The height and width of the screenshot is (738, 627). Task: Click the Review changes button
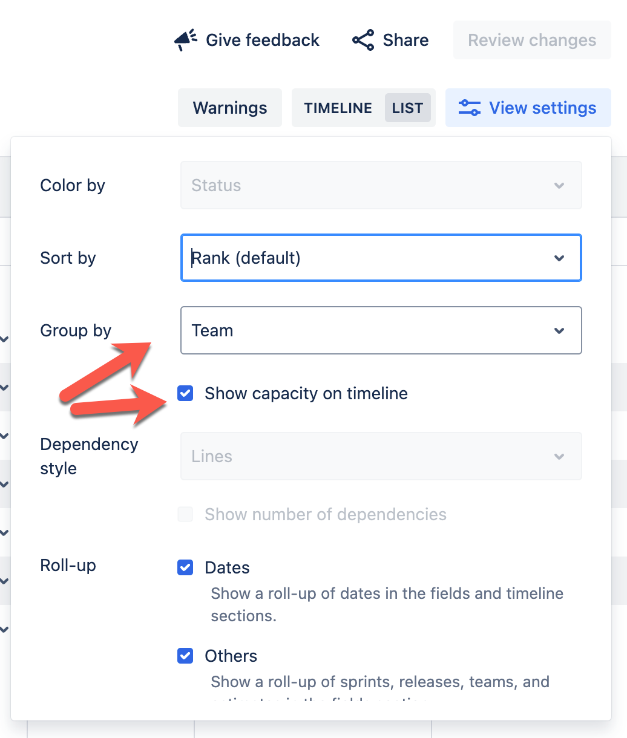tap(531, 40)
